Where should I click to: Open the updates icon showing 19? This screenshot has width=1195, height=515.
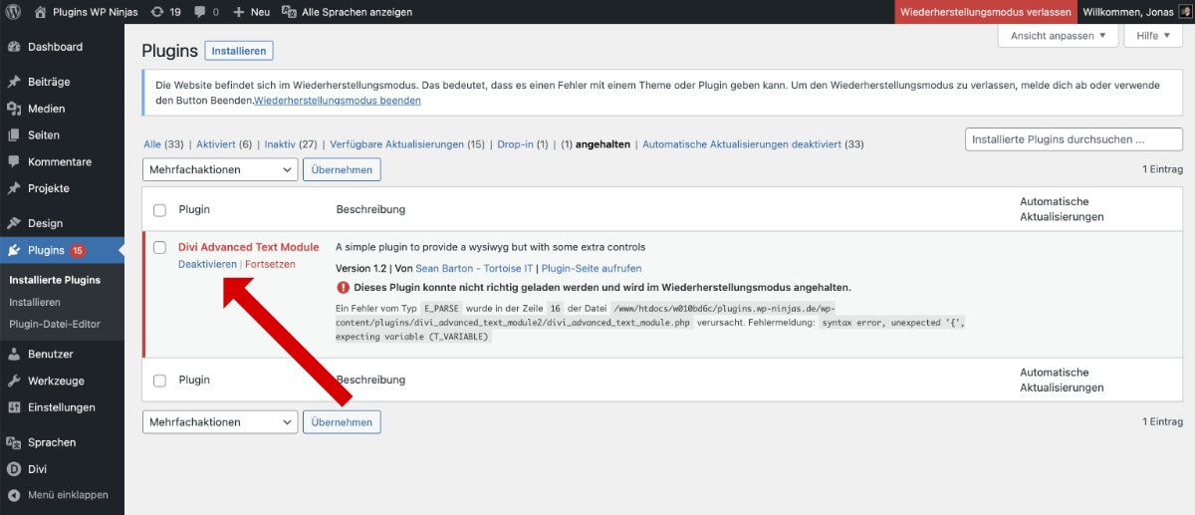[x=158, y=12]
